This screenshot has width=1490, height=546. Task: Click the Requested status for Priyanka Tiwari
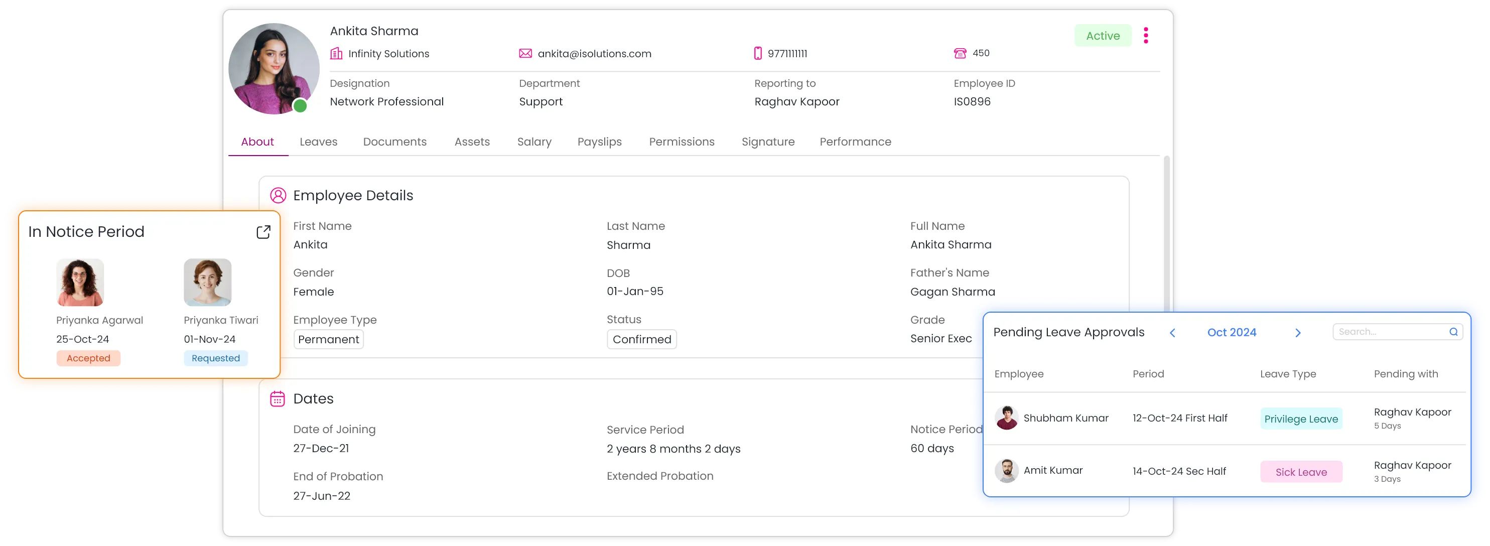(x=215, y=358)
